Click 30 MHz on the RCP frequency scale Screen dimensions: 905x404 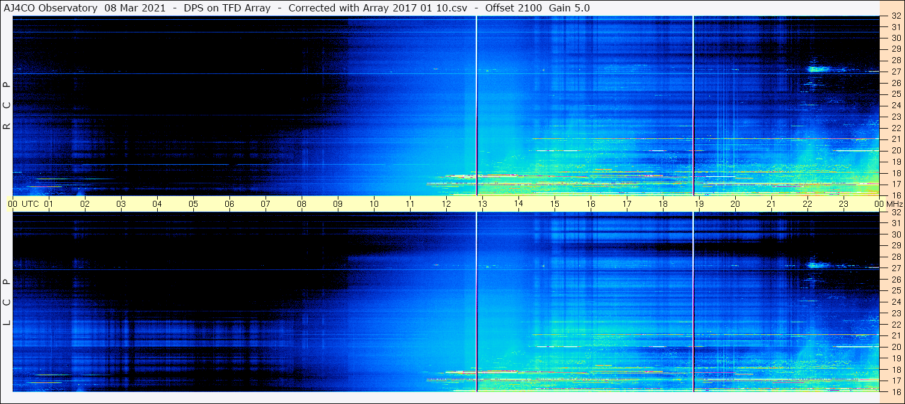click(x=896, y=38)
